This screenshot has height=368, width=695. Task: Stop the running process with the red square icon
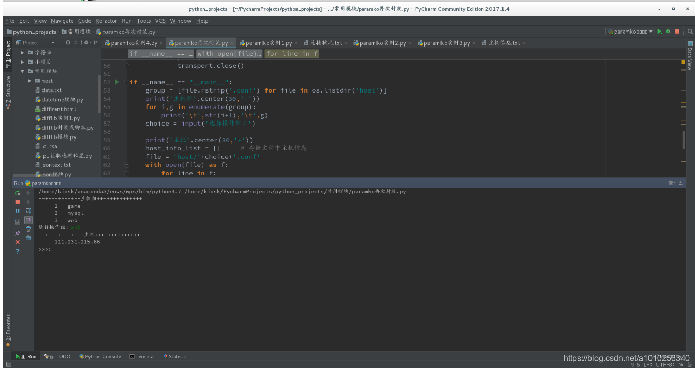(x=17, y=202)
